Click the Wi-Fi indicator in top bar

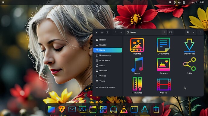click(170, 2)
